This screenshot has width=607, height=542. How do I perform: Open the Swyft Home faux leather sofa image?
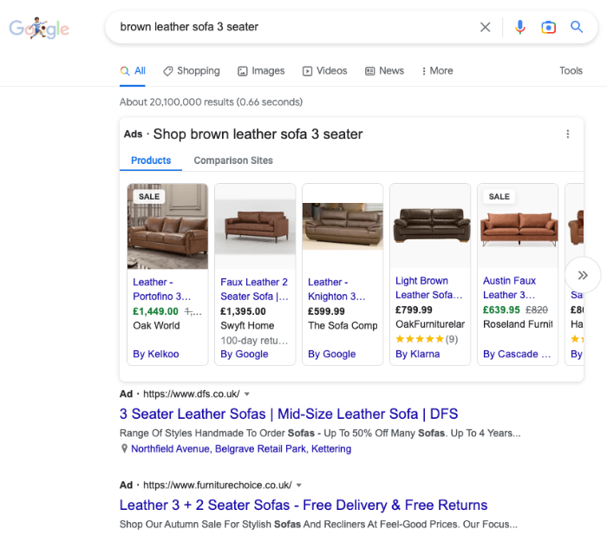255,226
